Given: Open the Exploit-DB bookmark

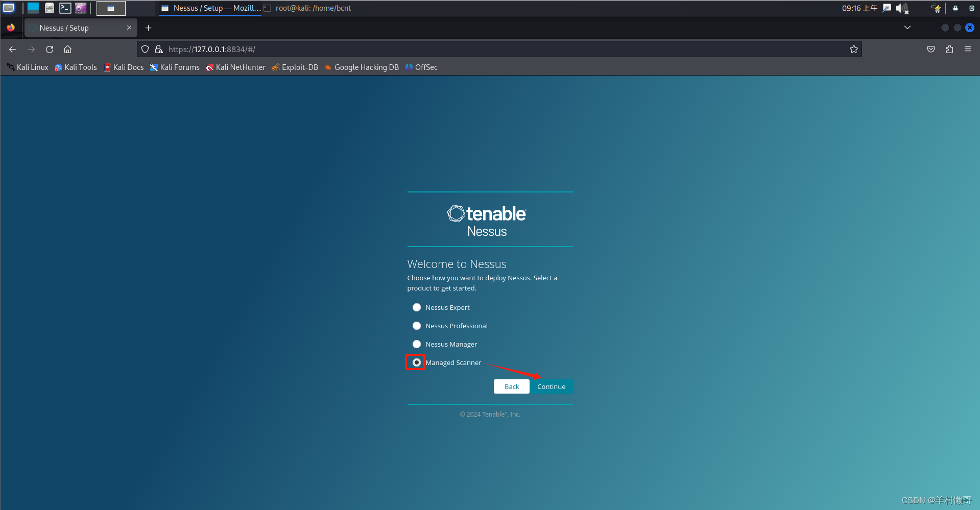Looking at the screenshot, I should [295, 67].
